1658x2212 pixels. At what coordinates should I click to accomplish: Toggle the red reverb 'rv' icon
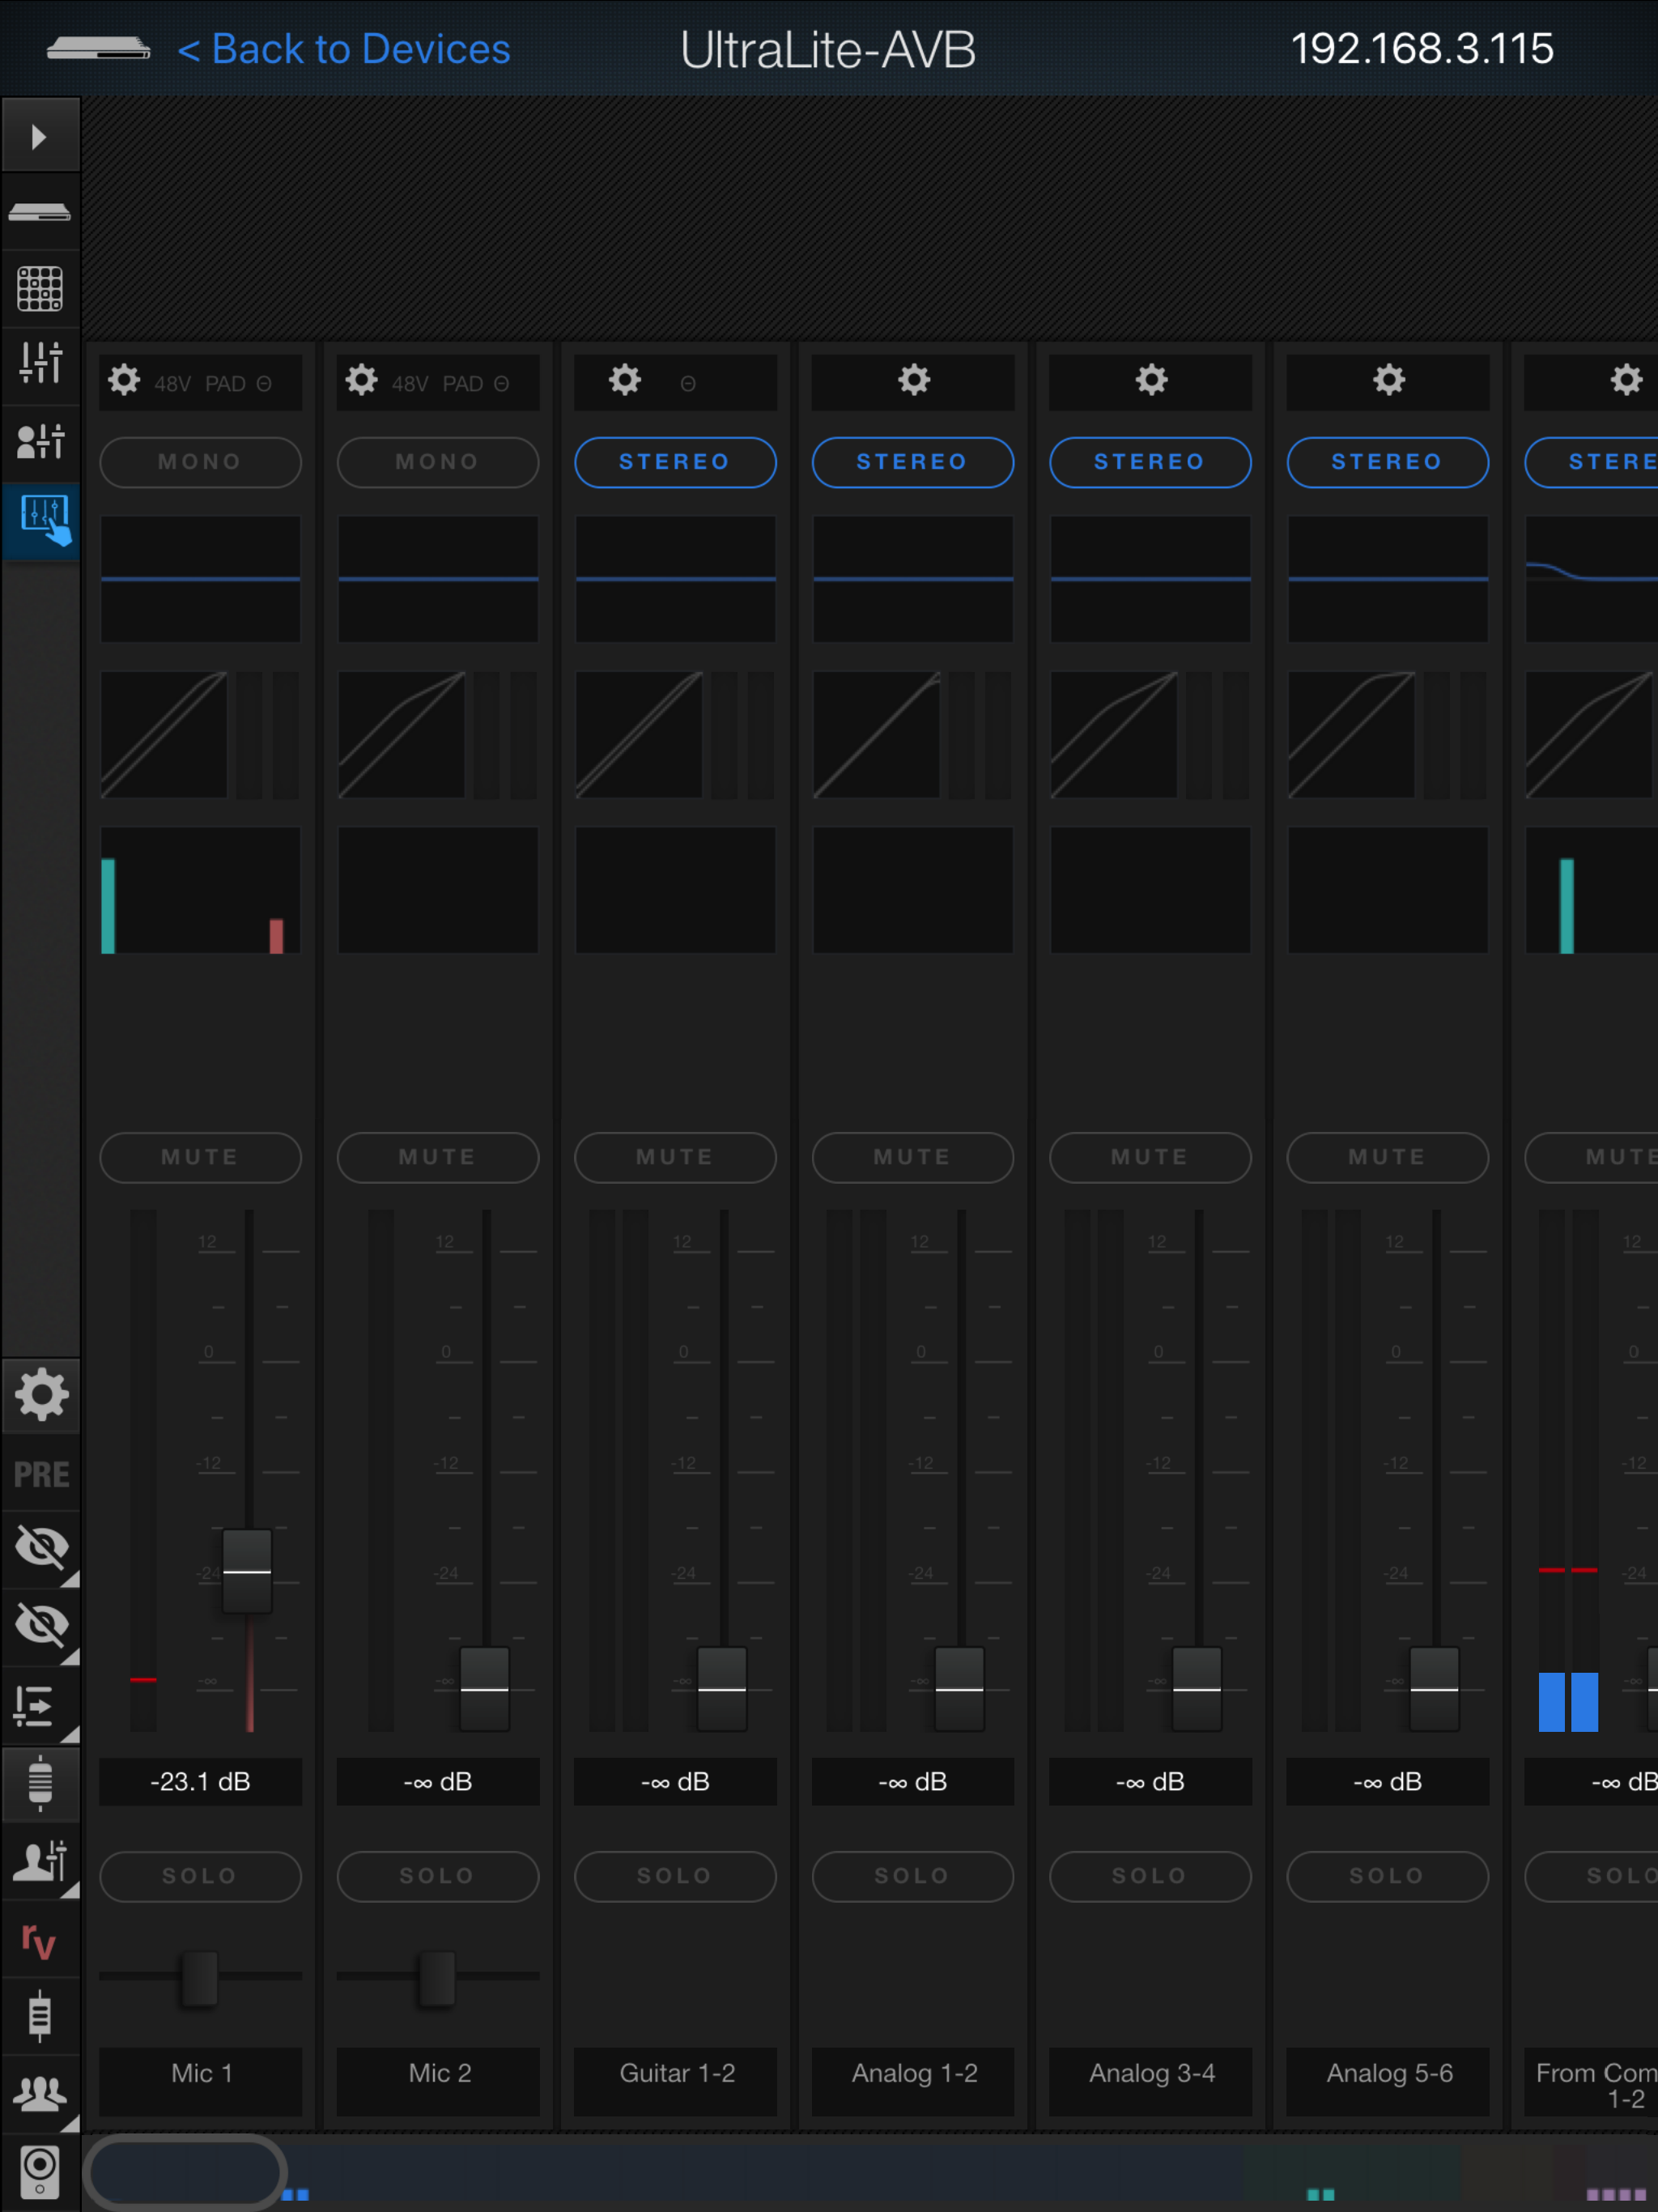(40, 1941)
